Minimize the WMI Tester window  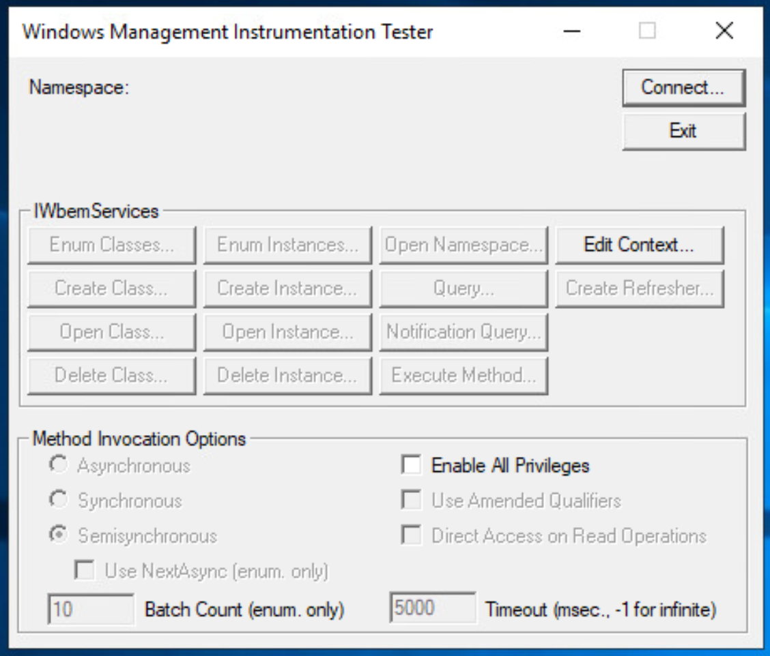(x=571, y=31)
